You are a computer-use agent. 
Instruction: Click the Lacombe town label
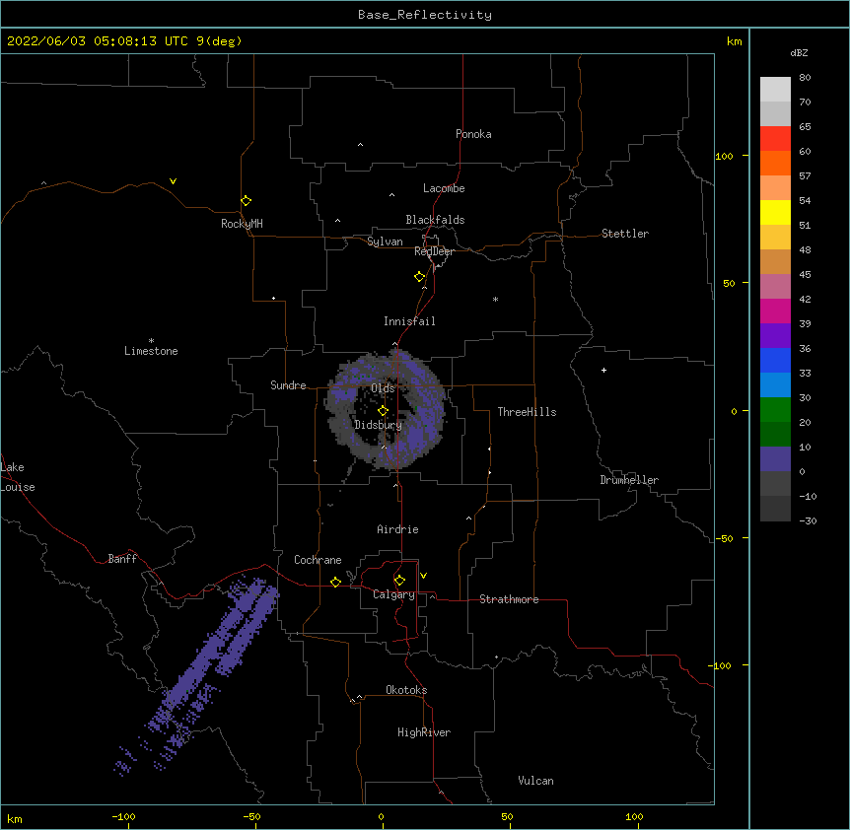(x=444, y=188)
